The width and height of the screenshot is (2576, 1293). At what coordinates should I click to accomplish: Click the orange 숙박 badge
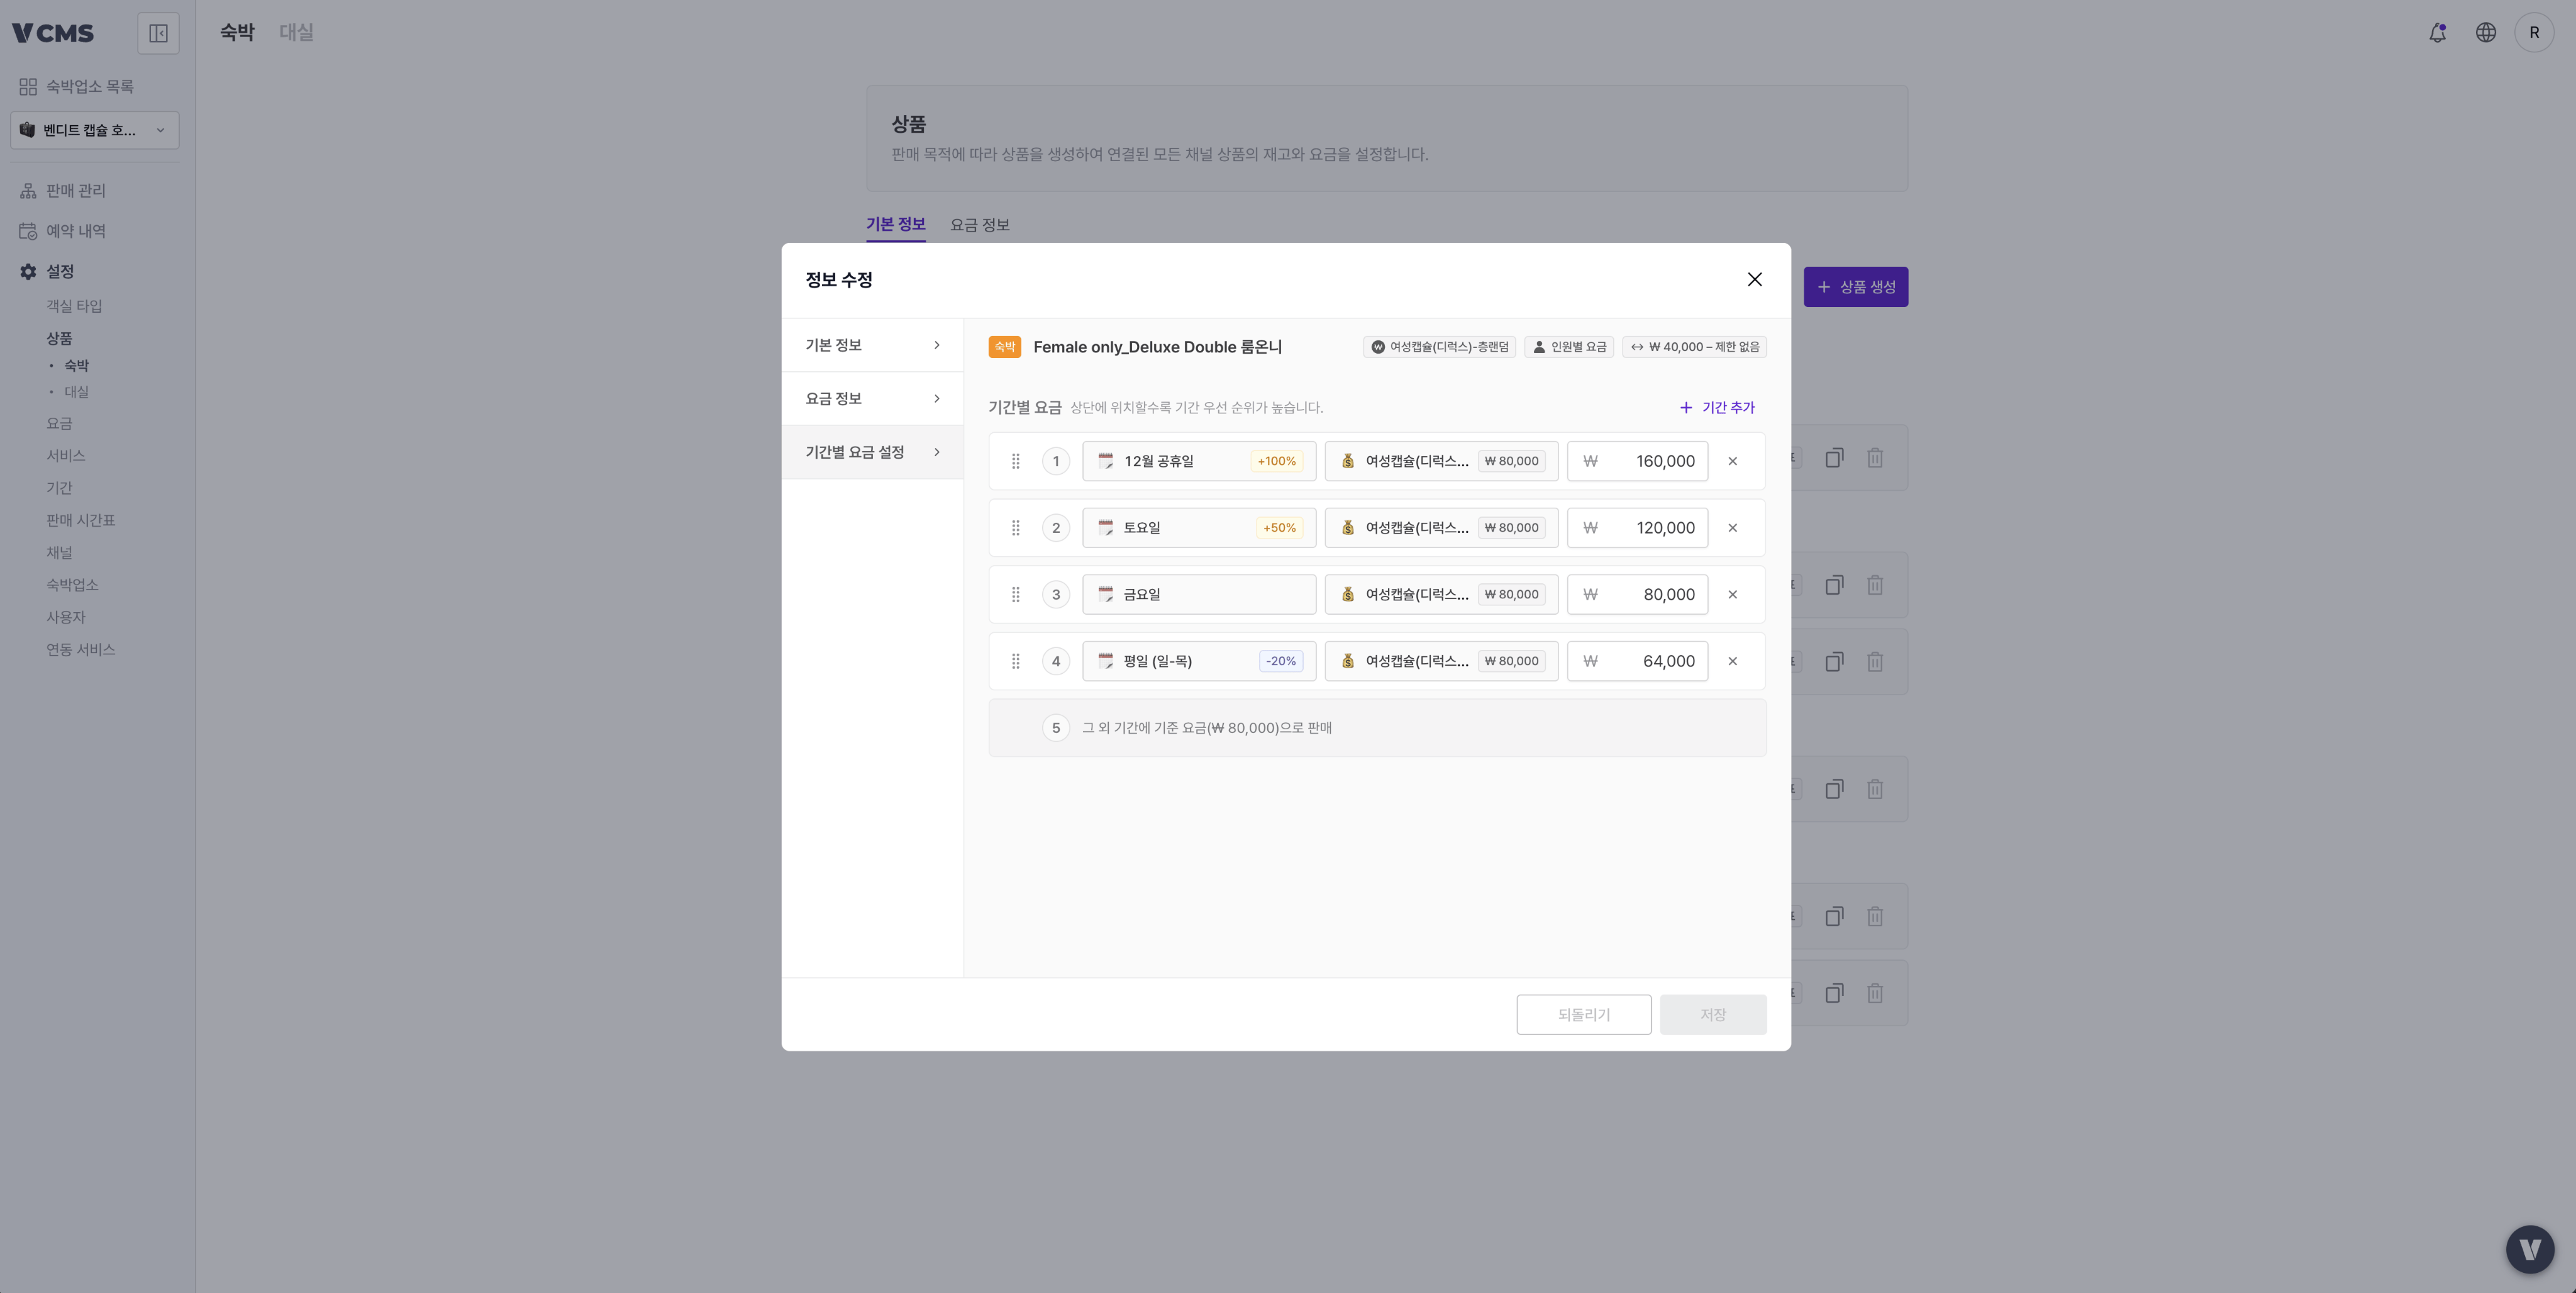click(x=1004, y=347)
